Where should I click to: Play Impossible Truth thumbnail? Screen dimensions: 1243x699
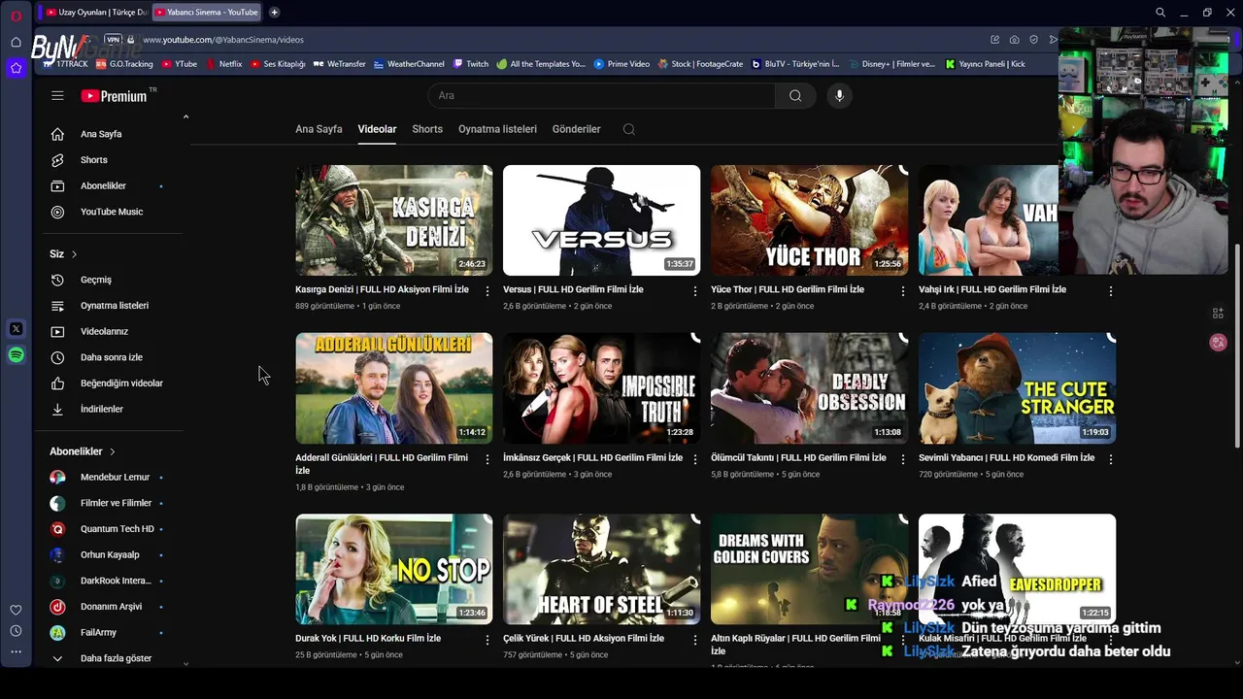pyautogui.click(x=601, y=388)
